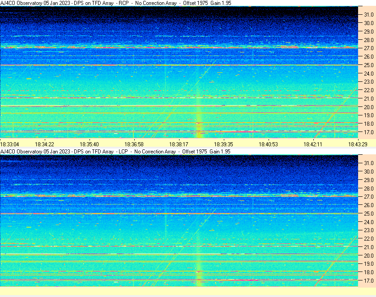Click the 28.0 frequency label on RCP plot
This screenshot has height=297, width=376.
(x=369, y=40)
